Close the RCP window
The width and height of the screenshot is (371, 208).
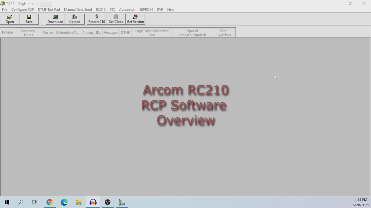click(364, 3)
